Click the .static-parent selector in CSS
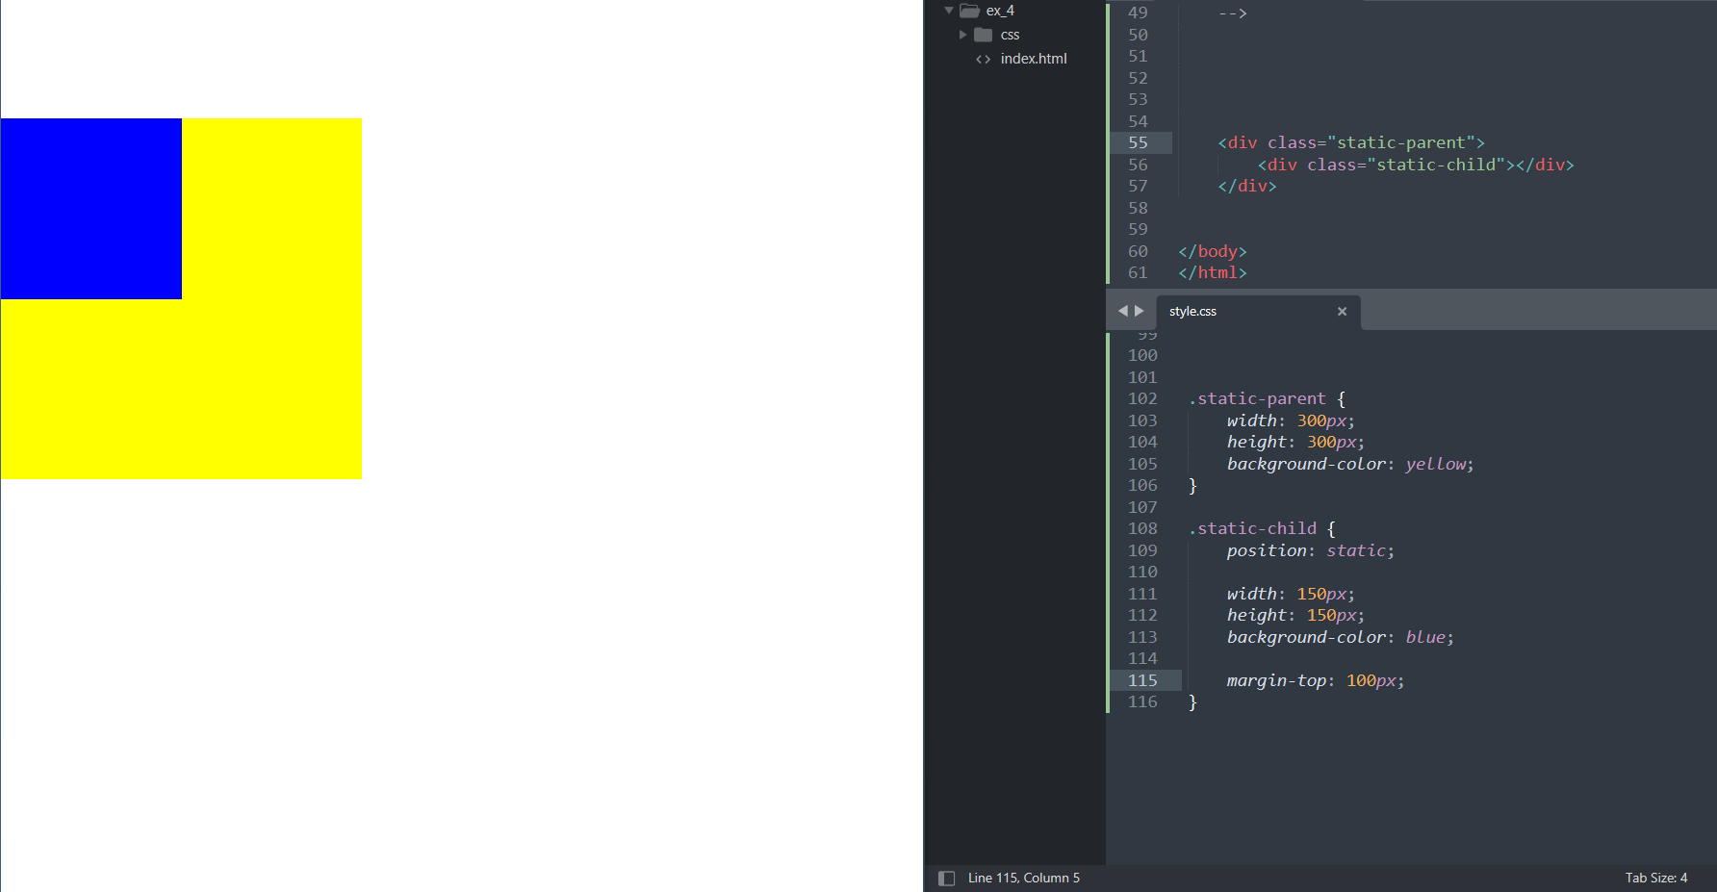Screen dimensions: 1717x892 click(1257, 398)
